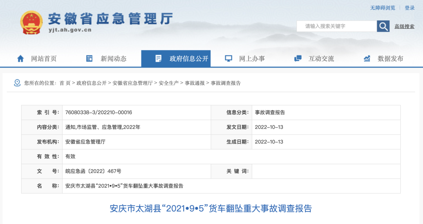
Task: Click the 名称 row report title
Action: coord(125,186)
